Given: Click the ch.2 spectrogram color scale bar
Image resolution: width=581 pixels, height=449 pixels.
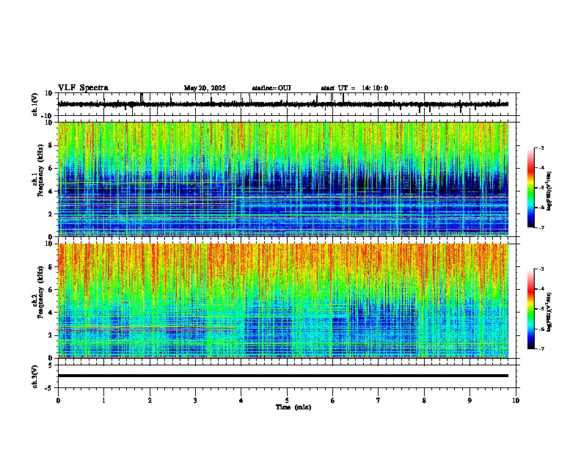Looking at the screenshot, I should click(x=531, y=309).
